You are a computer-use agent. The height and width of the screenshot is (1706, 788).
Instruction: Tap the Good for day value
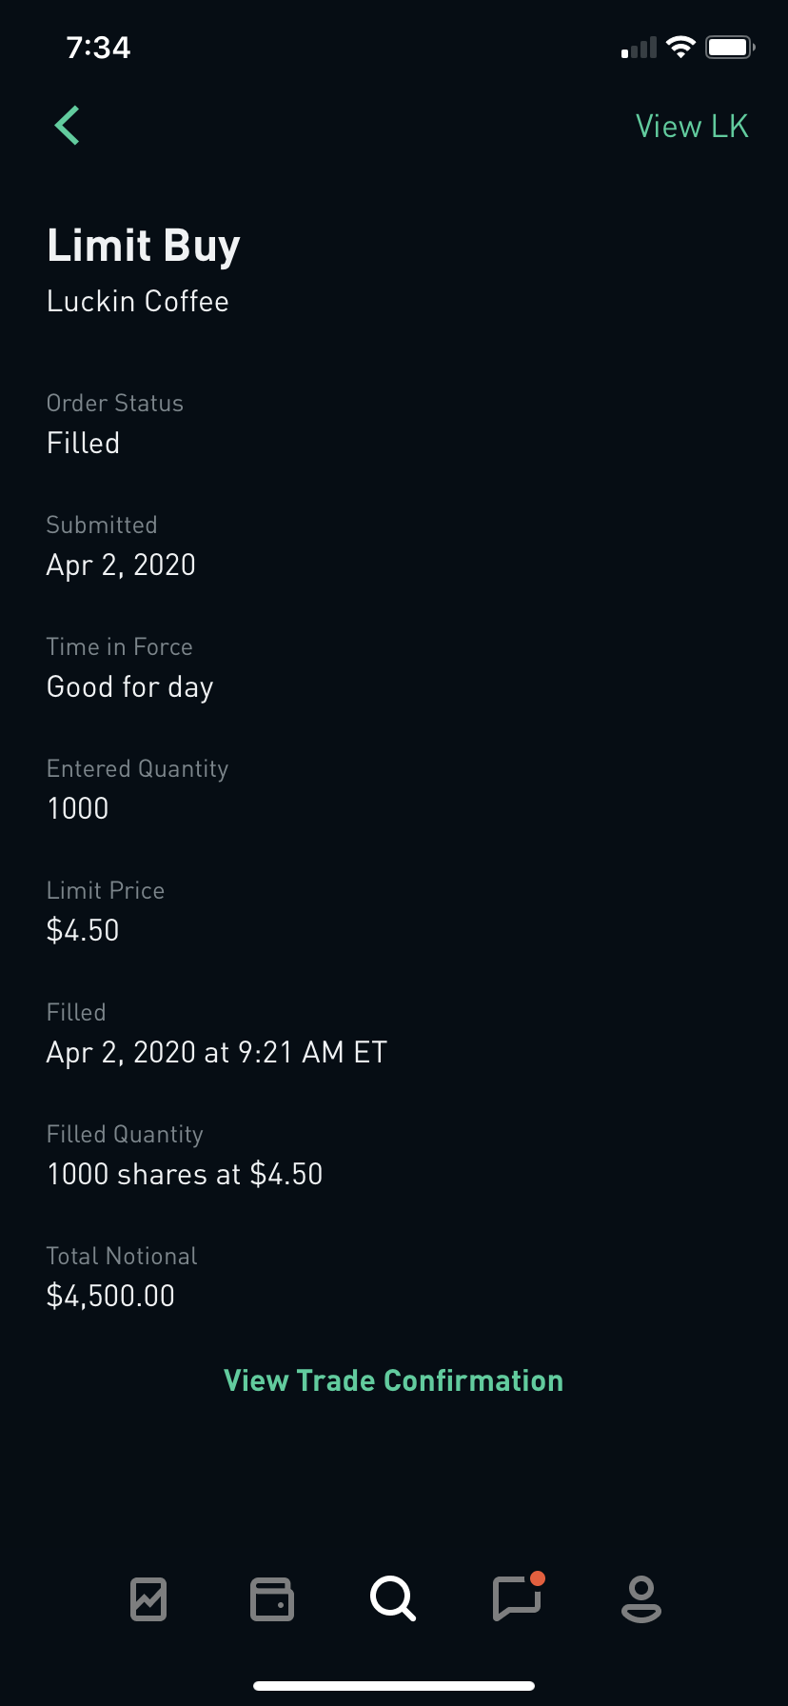tap(130, 687)
